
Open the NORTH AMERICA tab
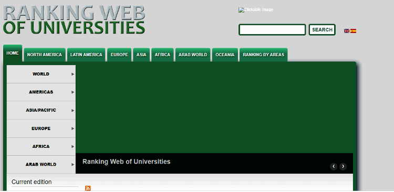[x=45, y=55]
